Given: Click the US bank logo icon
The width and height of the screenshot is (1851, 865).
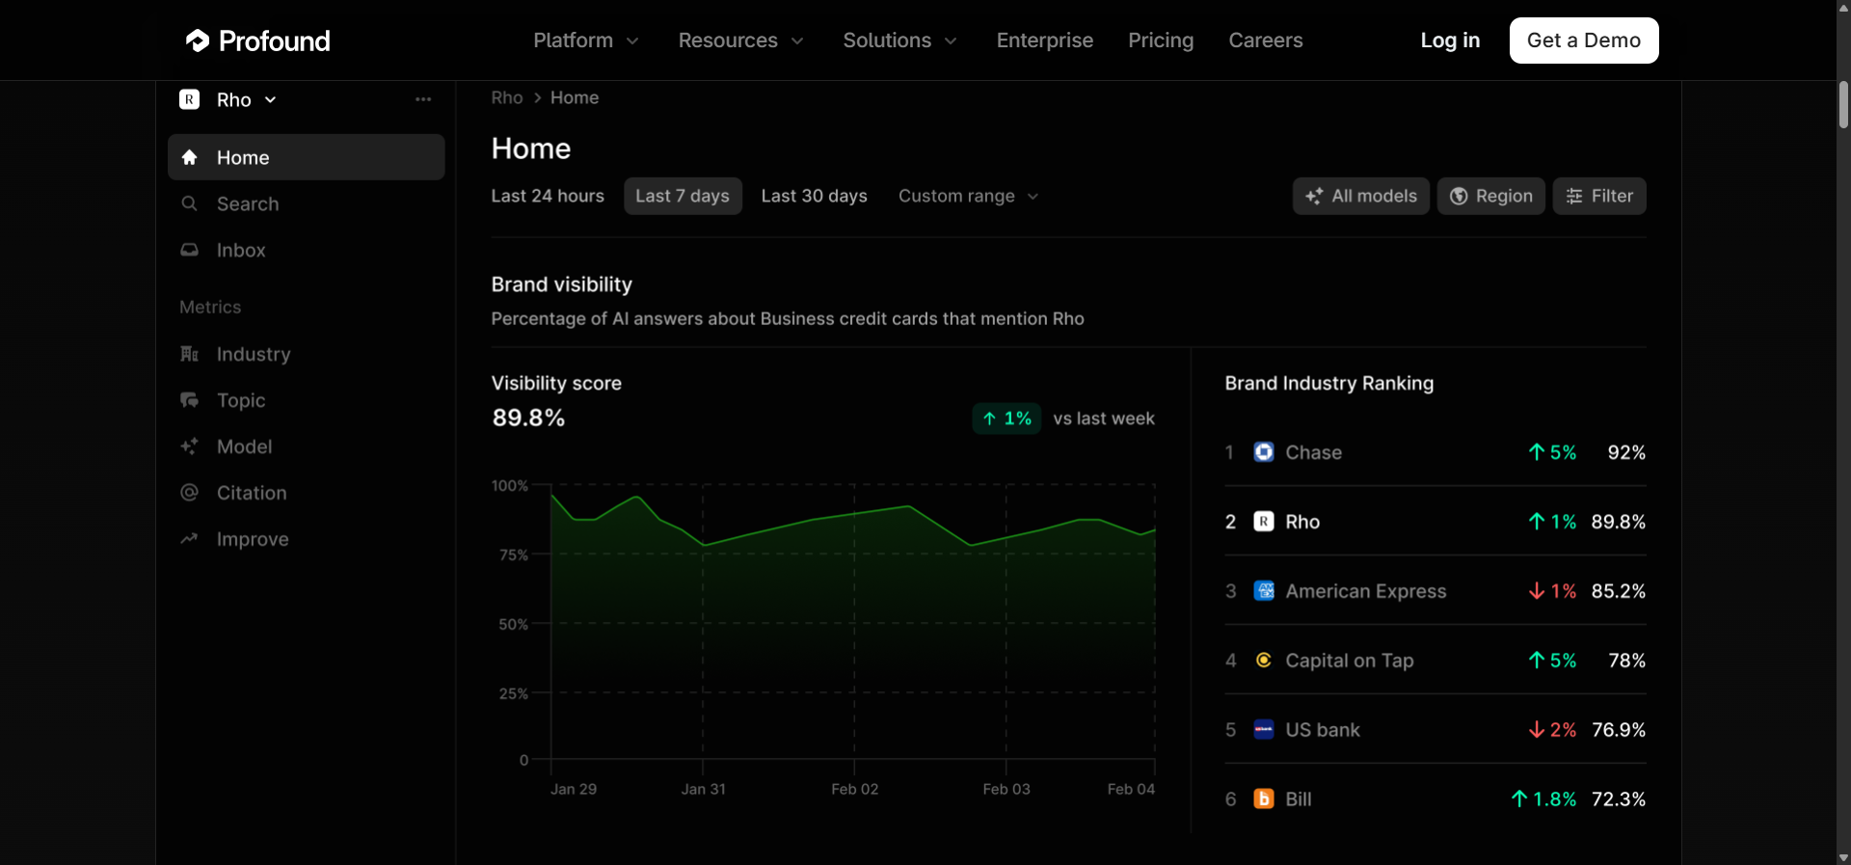Looking at the screenshot, I should tap(1264, 730).
